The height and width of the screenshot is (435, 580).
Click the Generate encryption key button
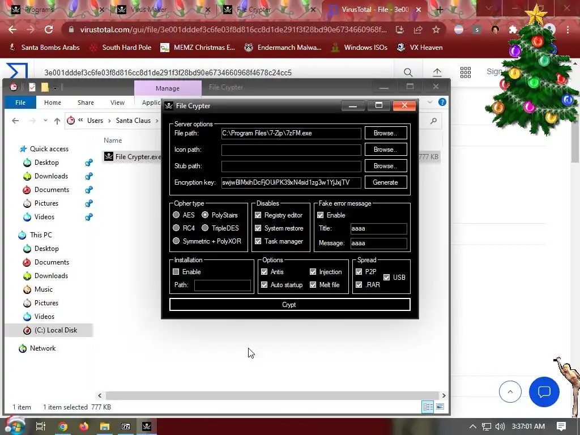tap(385, 182)
